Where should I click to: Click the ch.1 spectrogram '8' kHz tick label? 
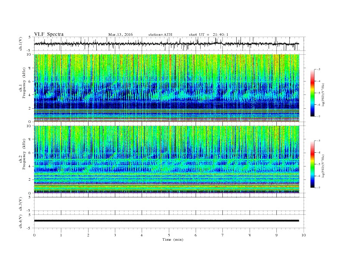[x=30, y=68]
